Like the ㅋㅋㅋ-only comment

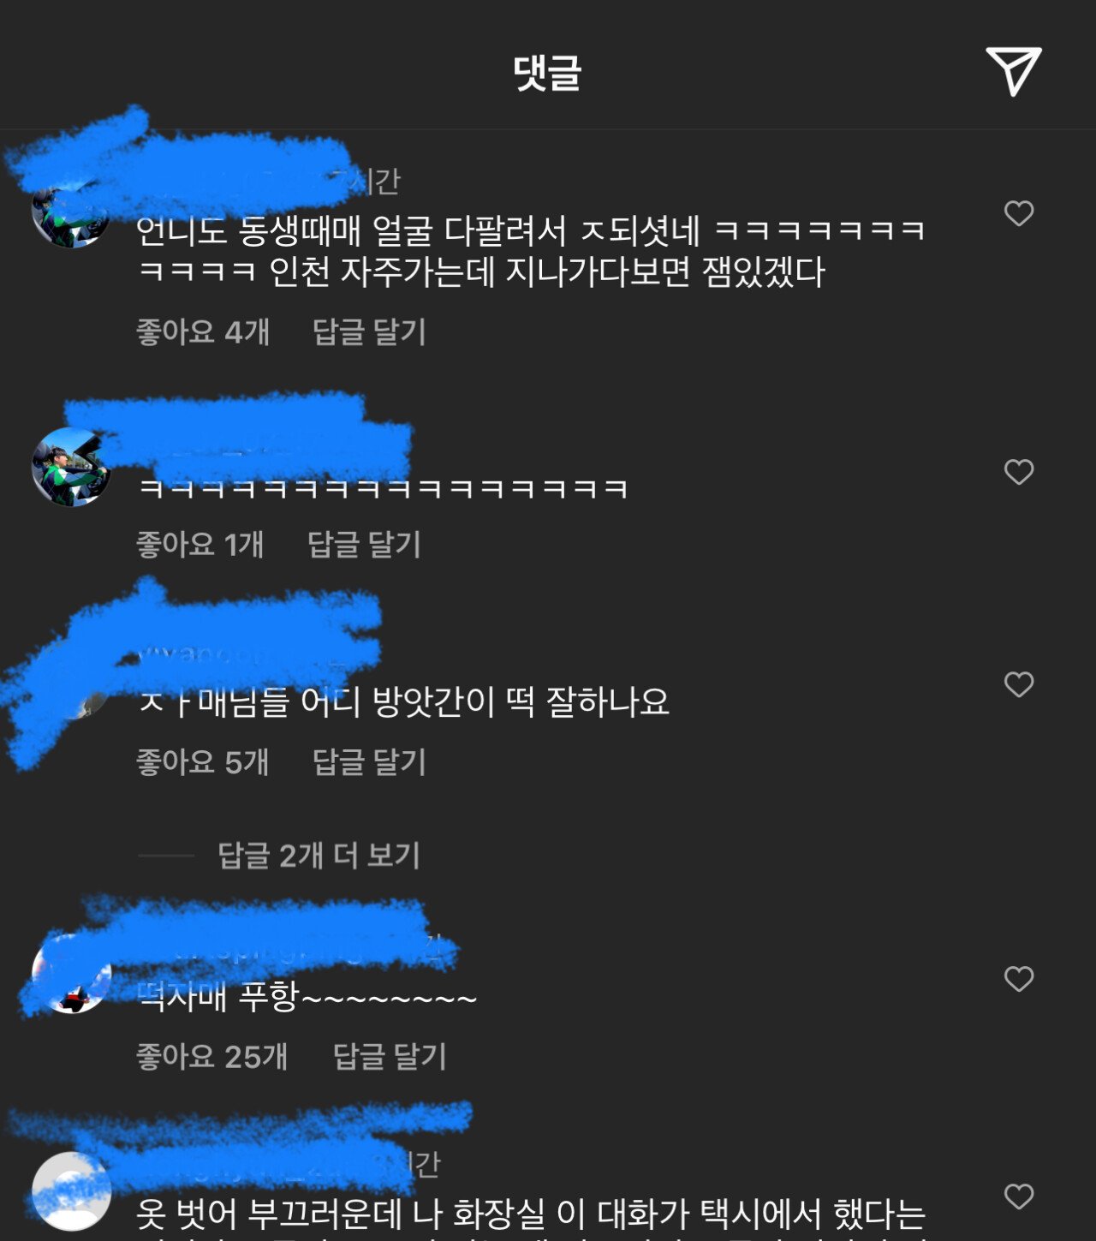coord(1019,472)
